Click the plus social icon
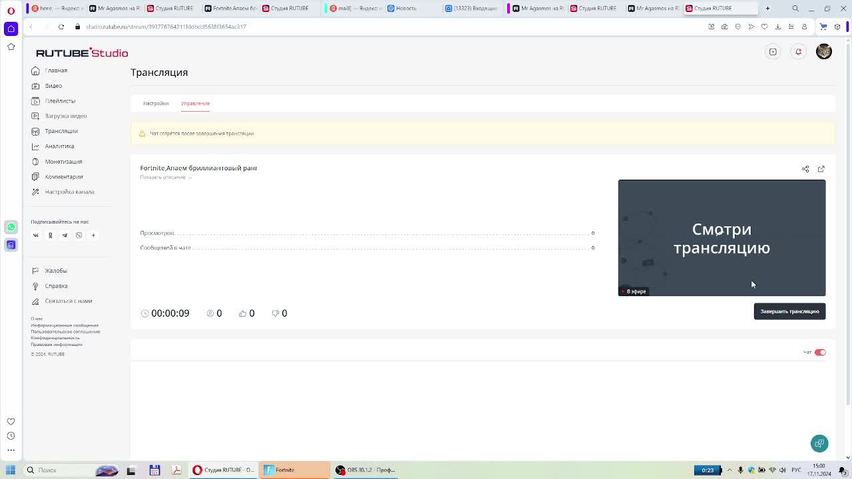This screenshot has height=479, width=852. tap(93, 236)
